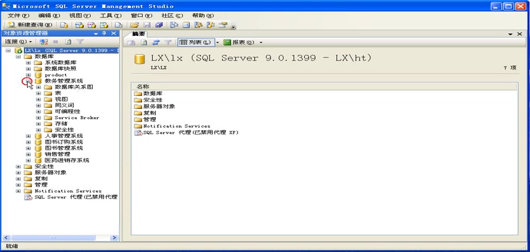Expand the 系统数据库 folder

click(28, 63)
